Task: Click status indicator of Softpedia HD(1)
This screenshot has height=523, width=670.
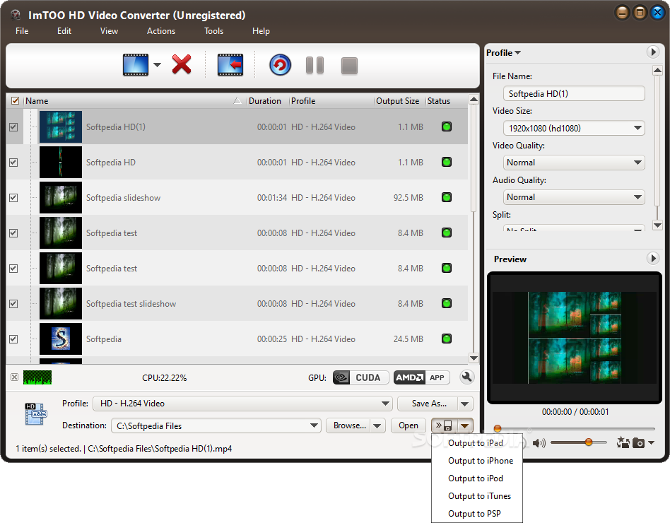Action: (447, 127)
